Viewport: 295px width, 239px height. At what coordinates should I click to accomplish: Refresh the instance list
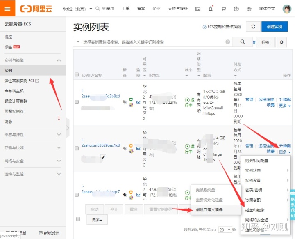(x=253, y=26)
